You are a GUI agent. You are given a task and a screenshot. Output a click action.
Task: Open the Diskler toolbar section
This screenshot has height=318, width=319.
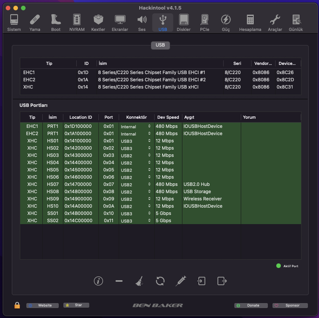pos(184,23)
